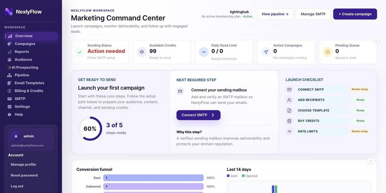Screen dimensions: 386x193
Task: Select the ADD RECIPIENTS checklist row
Action: (x=328, y=100)
